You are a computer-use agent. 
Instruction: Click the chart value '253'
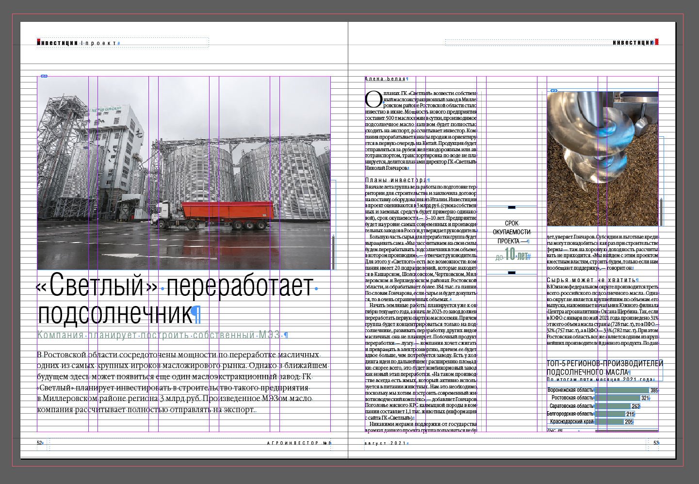[635, 406]
